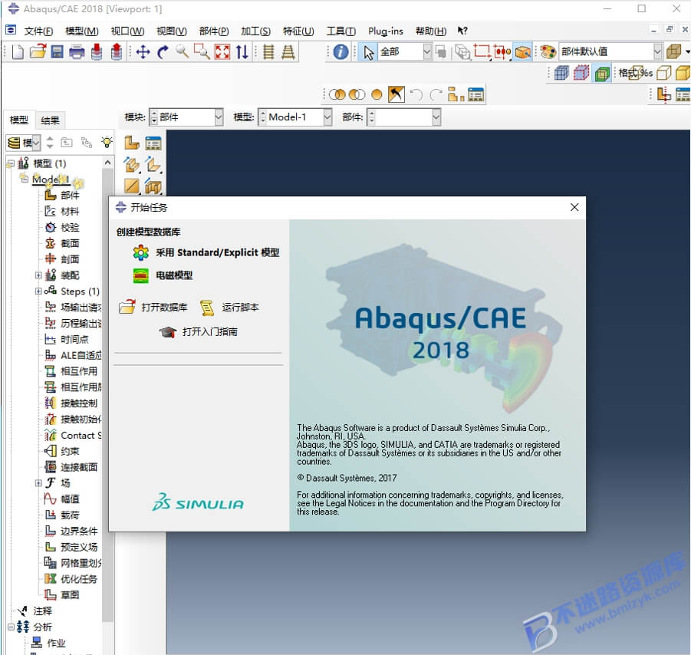Open a database with the folder toolbar icon
691x655 pixels.
38,52
